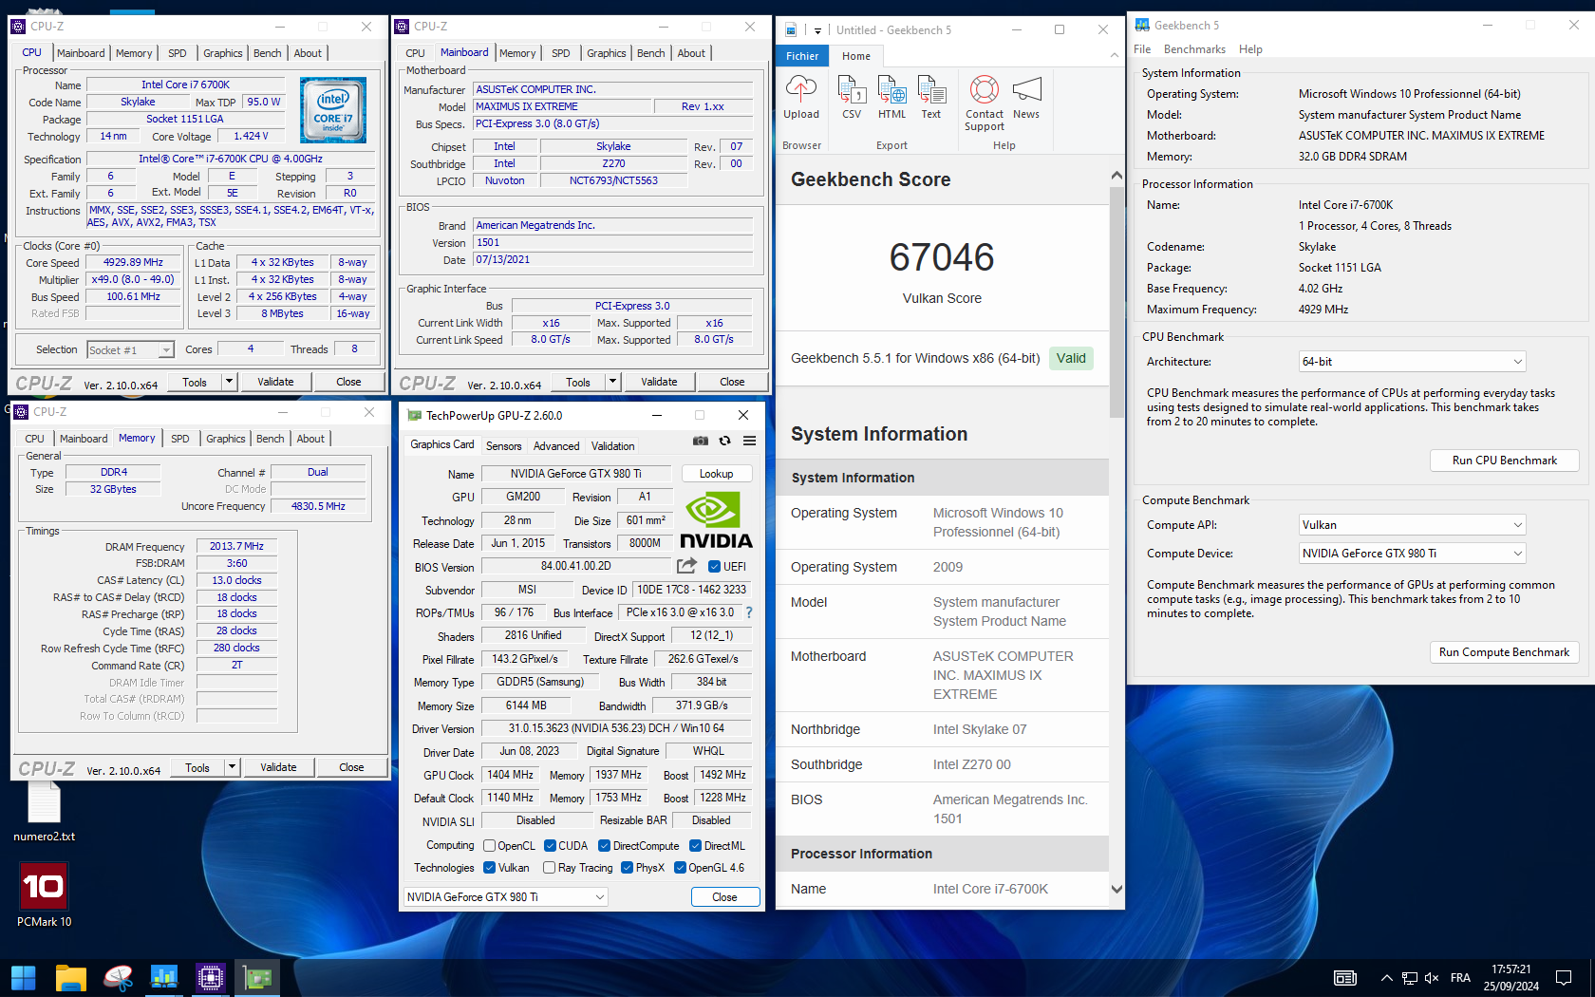Expand Tools arrow in CPU-Z Memory window
Screen dimensions: 1595x997
coord(232,767)
